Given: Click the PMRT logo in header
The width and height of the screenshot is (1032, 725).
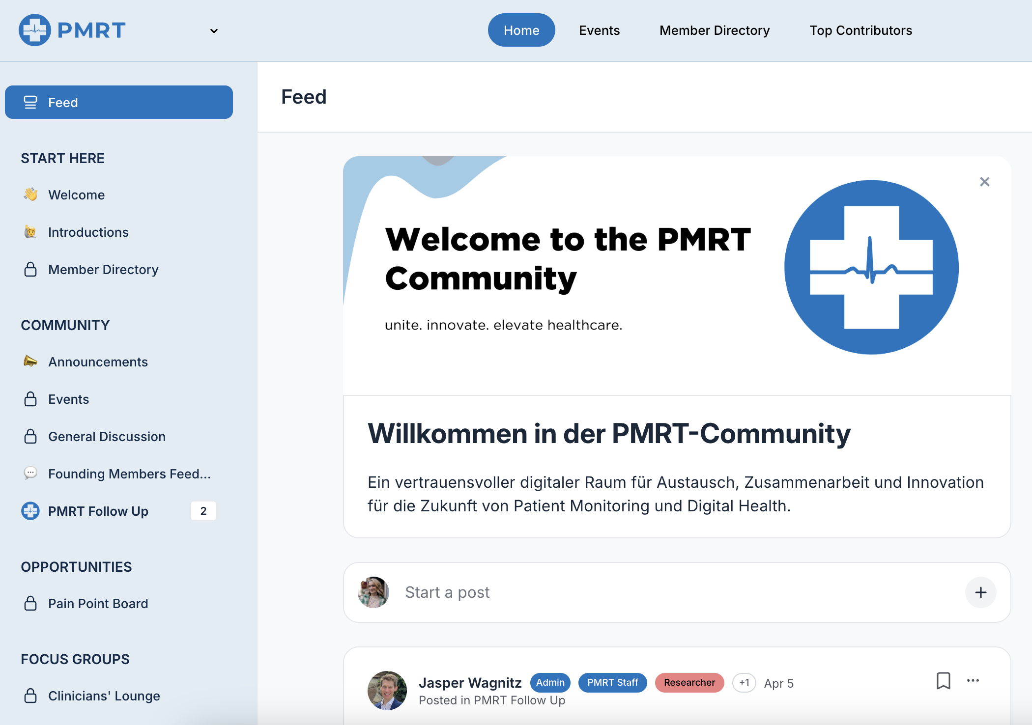Looking at the screenshot, I should (x=72, y=30).
